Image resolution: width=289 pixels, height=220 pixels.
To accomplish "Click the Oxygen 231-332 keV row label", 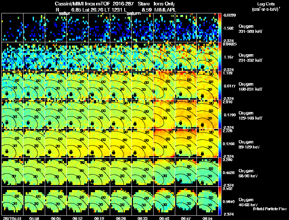I will click(250, 58).
